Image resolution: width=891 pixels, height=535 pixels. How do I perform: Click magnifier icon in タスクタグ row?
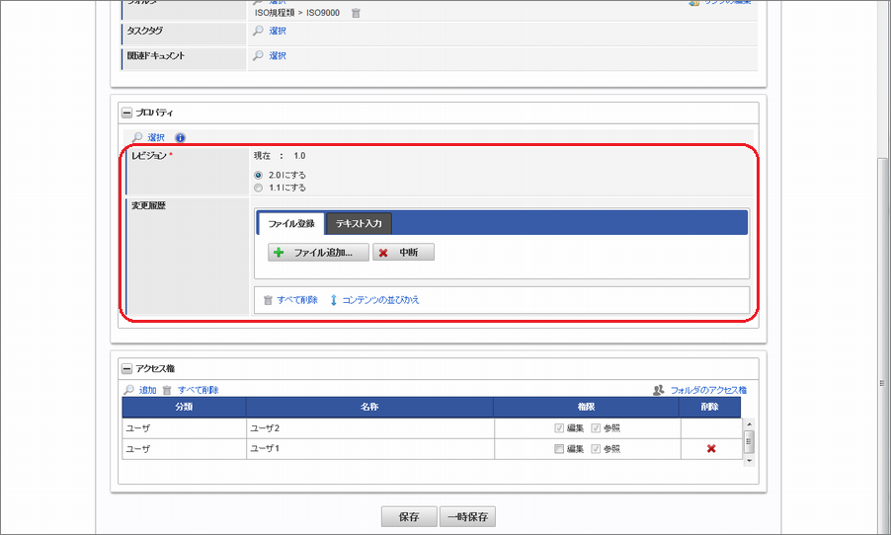pyautogui.click(x=259, y=31)
